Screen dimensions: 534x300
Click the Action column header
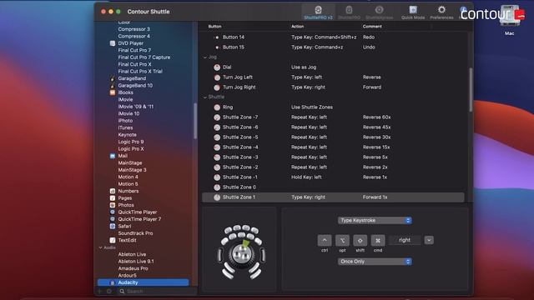point(297,26)
